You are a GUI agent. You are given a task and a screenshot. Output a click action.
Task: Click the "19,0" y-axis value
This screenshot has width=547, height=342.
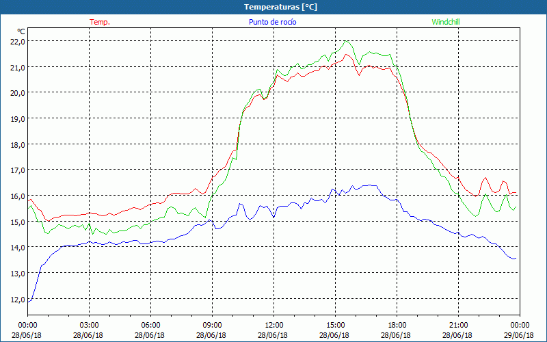pyautogui.click(x=18, y=119)
